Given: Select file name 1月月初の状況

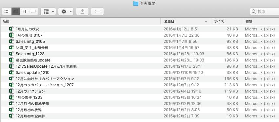Looking at the screenshot, I should (x=28, y=29).
